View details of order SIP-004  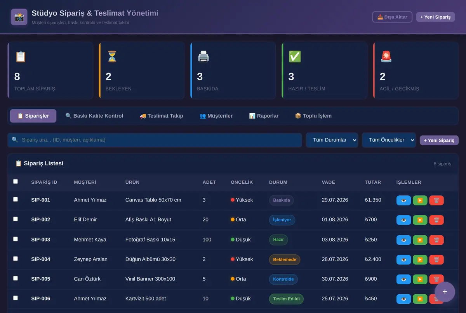[403, 259]
